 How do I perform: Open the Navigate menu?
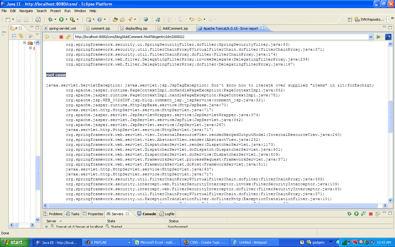click(26, 11)
